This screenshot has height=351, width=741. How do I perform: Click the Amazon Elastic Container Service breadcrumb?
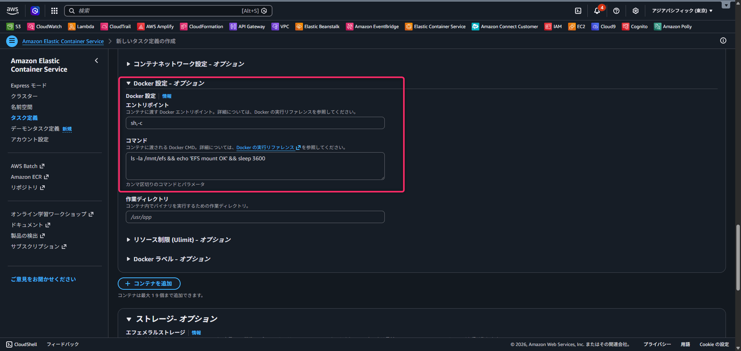63,41
